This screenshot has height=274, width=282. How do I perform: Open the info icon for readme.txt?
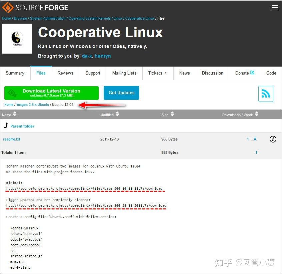[273, 139]
